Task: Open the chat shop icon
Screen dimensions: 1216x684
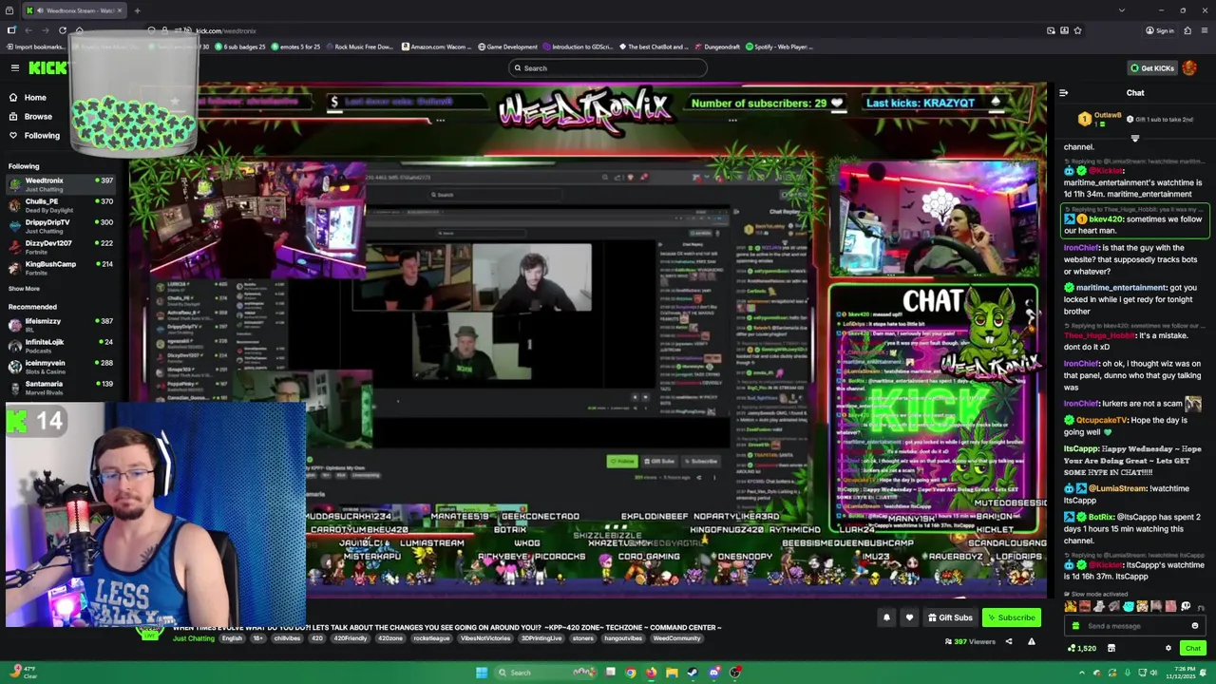Action: (1111, 648)
